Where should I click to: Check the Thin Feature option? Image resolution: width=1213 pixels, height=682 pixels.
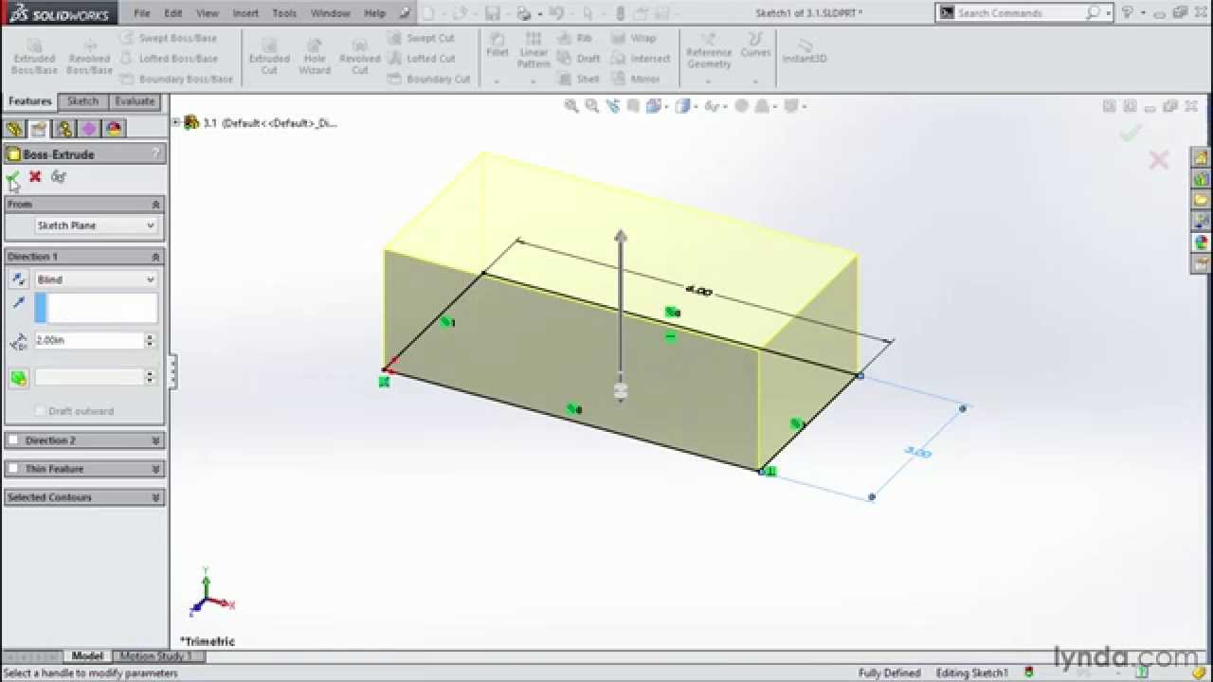pos(14,468)
